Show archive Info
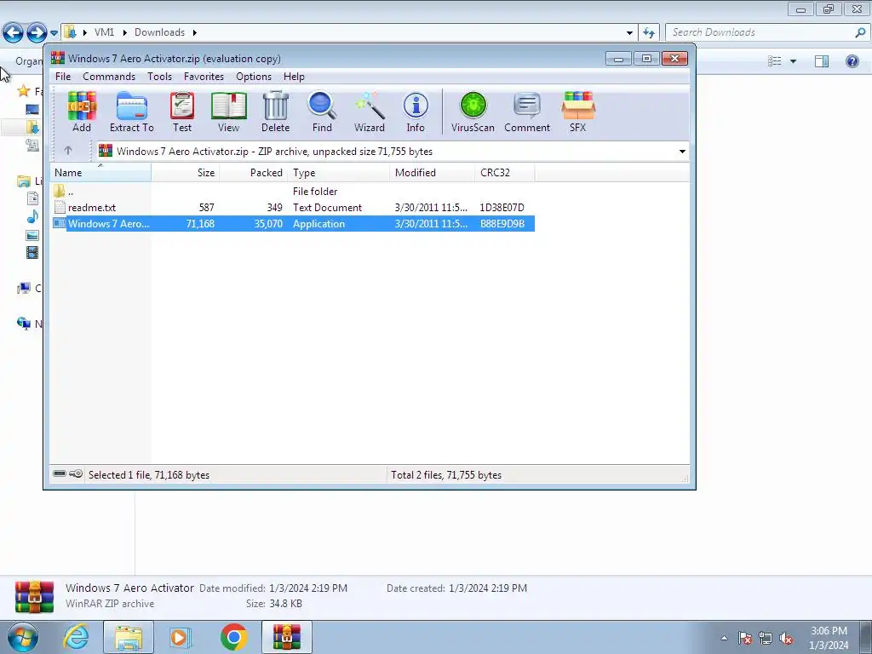 (416, 112)
